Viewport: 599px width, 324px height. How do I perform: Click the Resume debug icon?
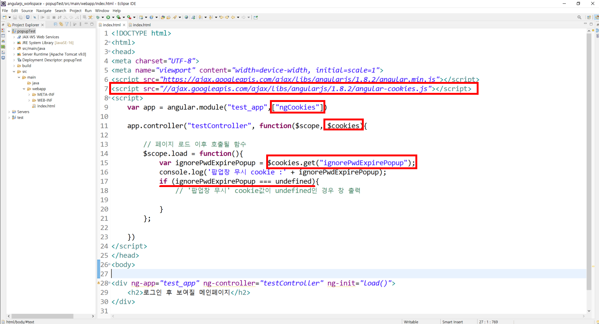(x=42, y=17)
